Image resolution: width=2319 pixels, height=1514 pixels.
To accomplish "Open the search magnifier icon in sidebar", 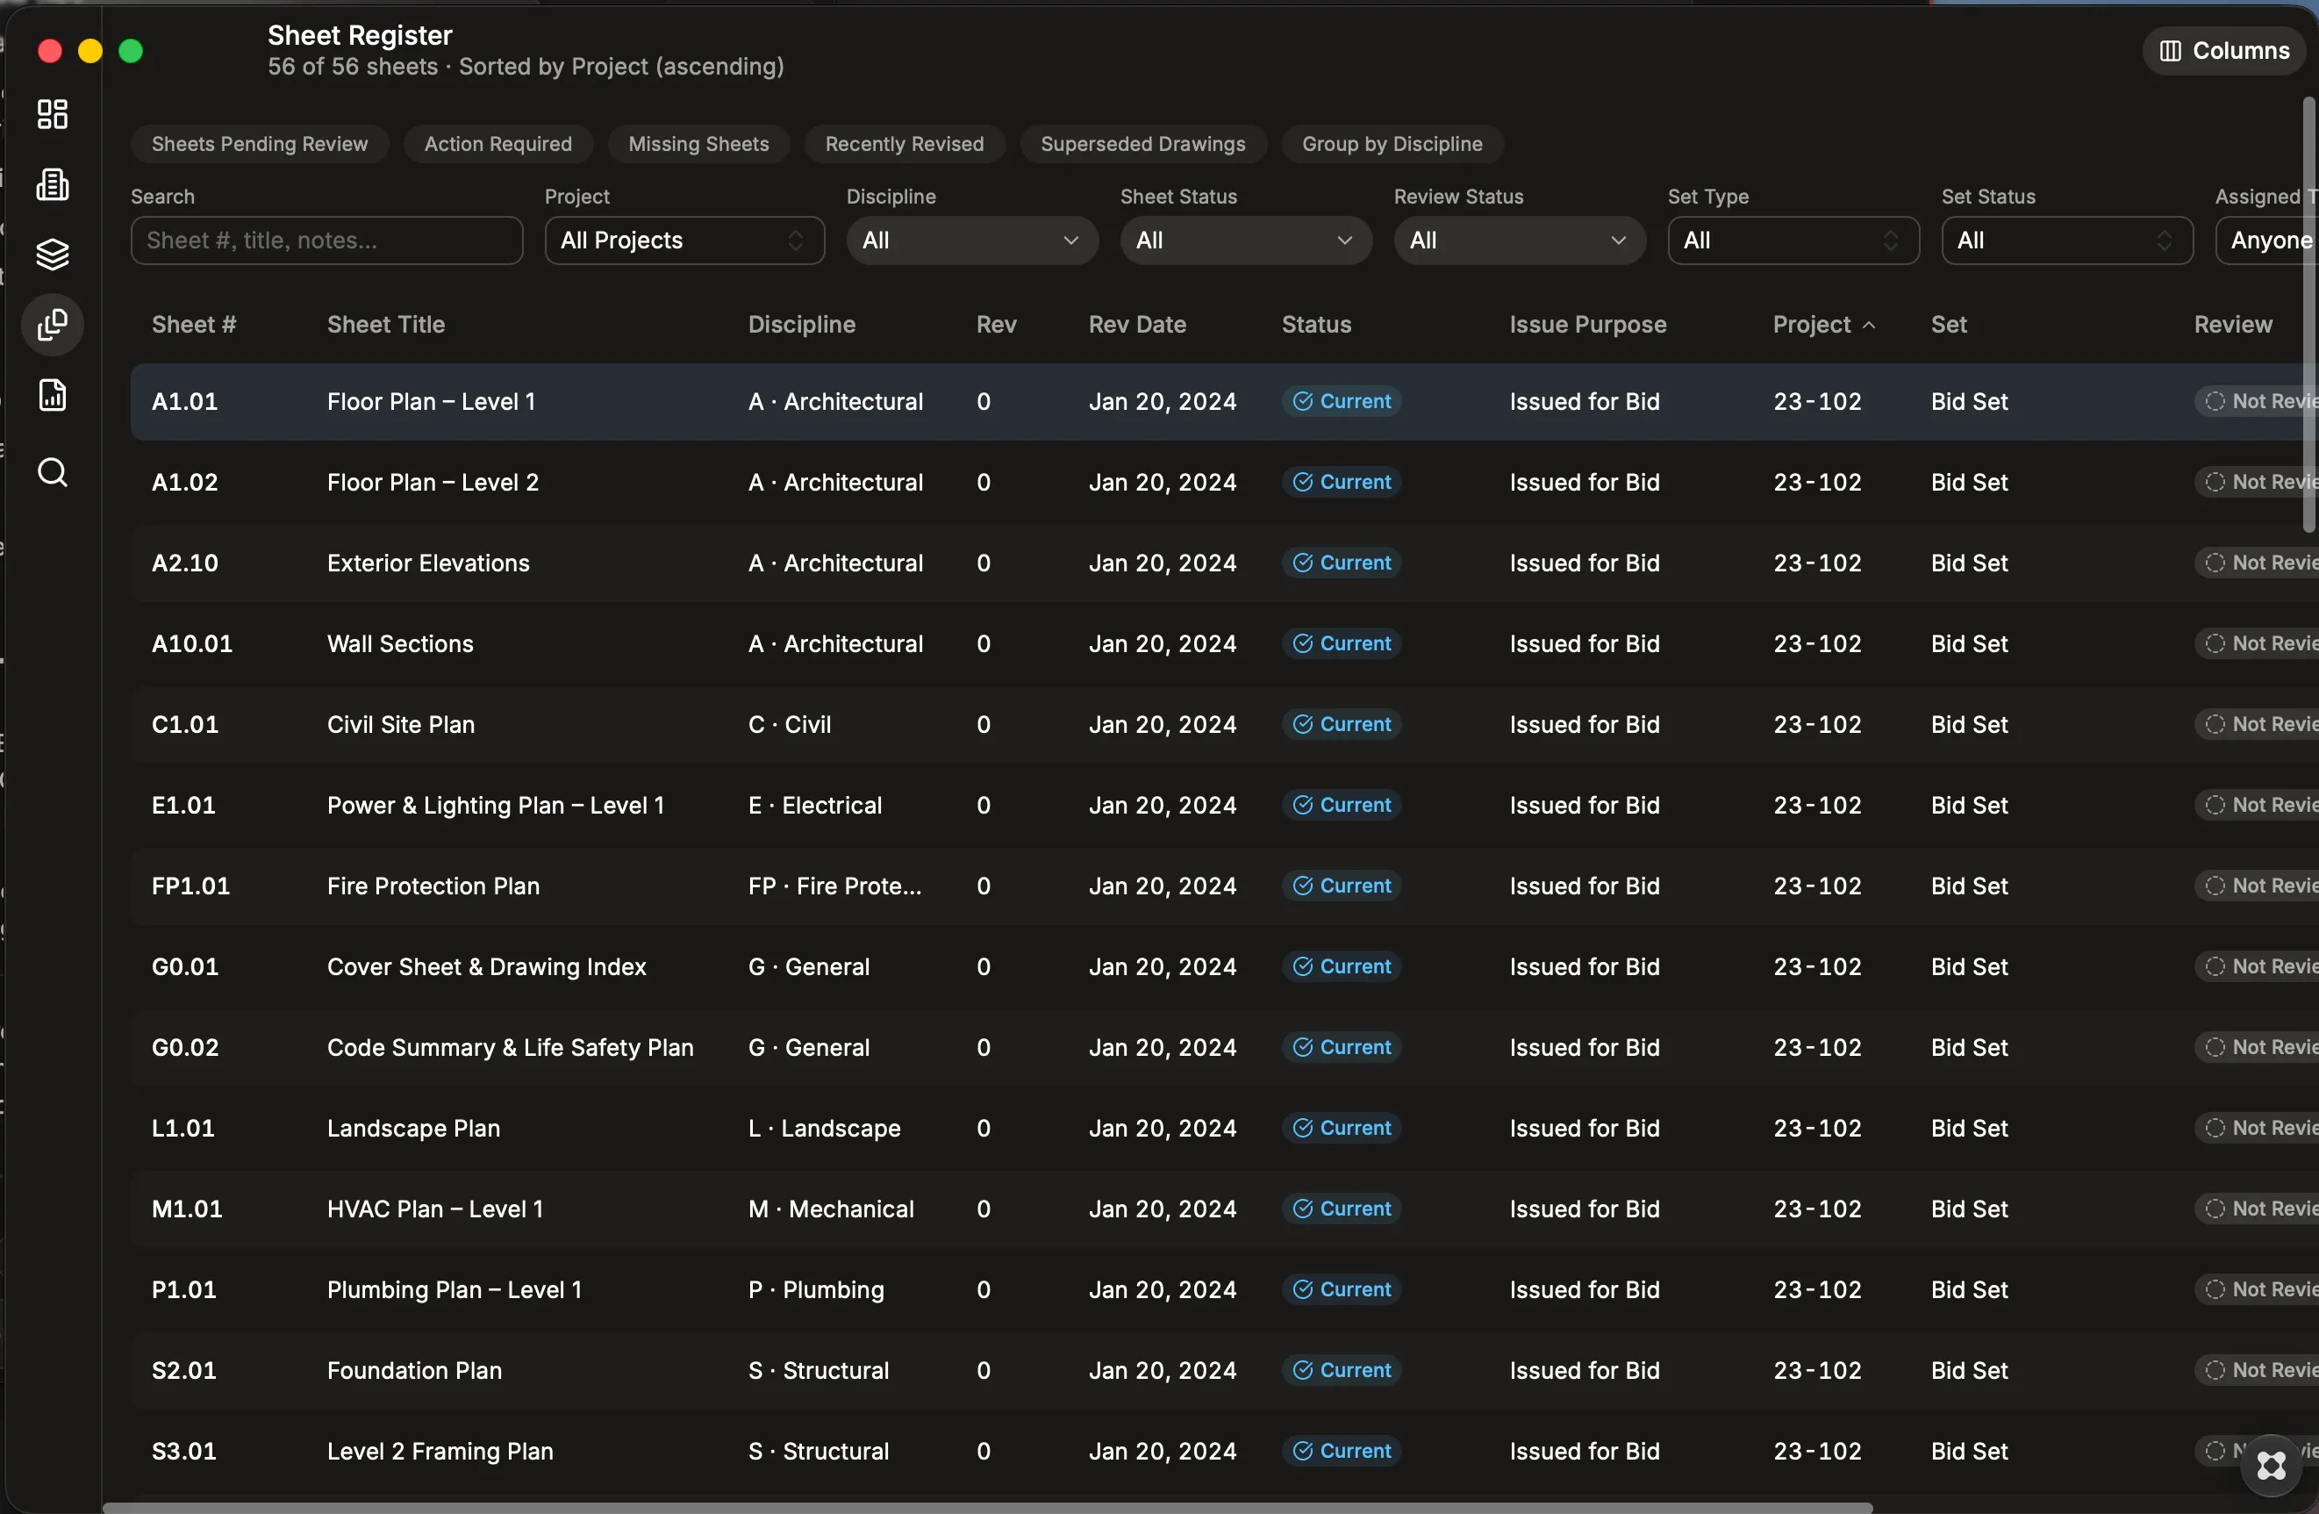I will (x=52, y=473).
